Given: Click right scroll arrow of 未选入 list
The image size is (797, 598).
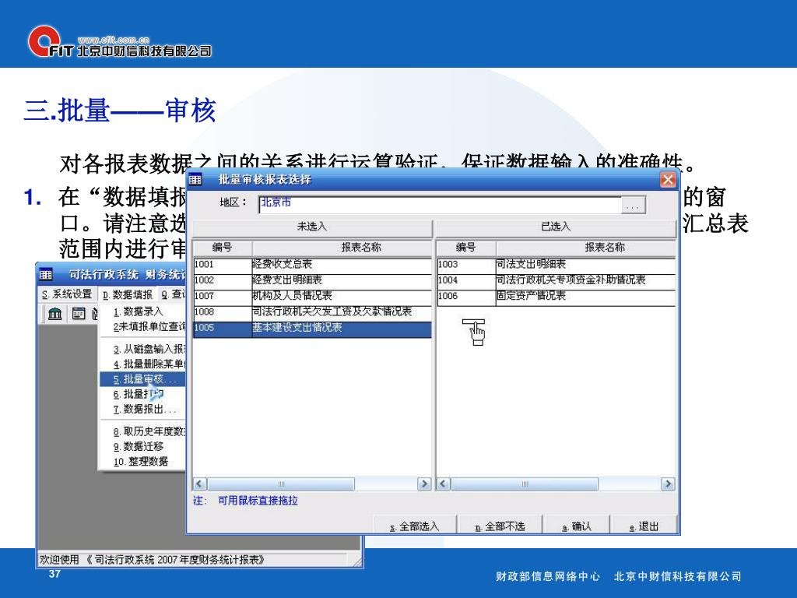Looking at the screenshot, I should [x=424, y=484].
